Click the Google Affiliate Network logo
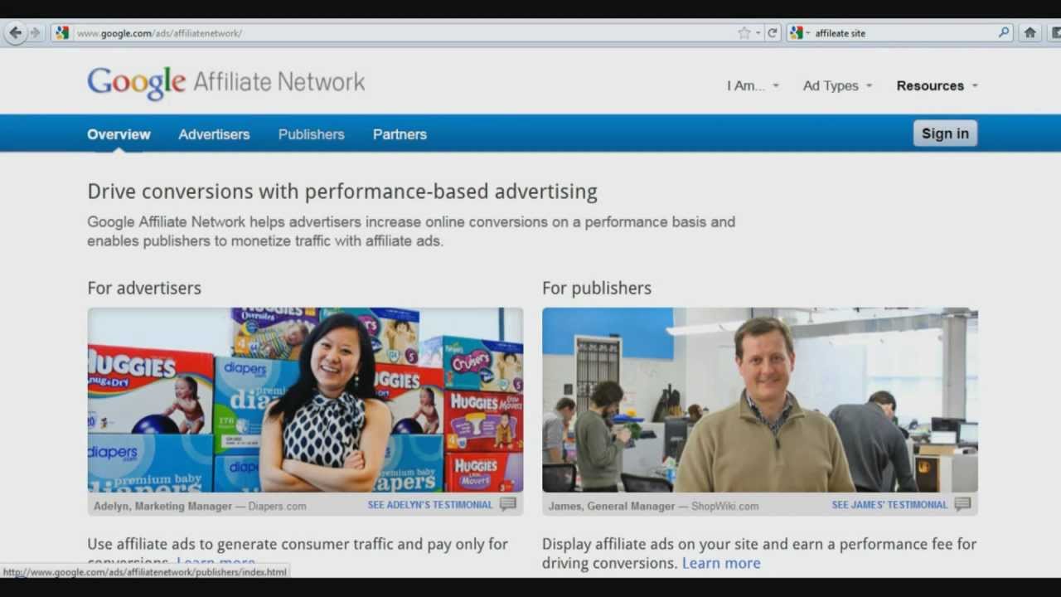This screenshot has height=597, width=1061. click(226, 82)
